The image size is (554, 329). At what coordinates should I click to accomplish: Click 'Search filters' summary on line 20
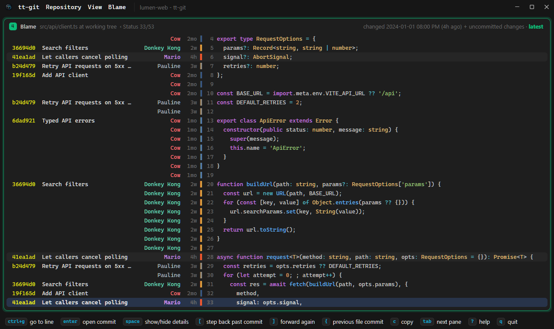[x=65, y=184]
